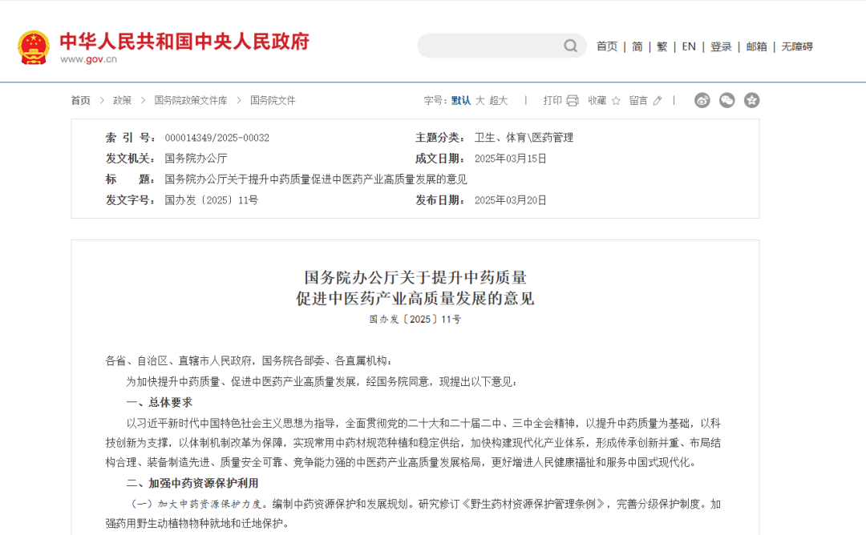Viewport: 866px width, 535px height.
Task: Switch font size to 大
Action: (480, 101)
